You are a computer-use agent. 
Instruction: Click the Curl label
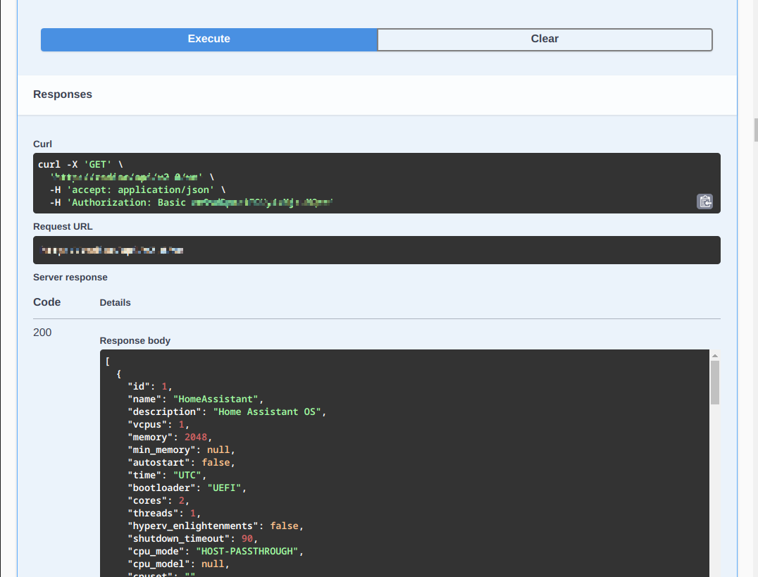point(42,144)
